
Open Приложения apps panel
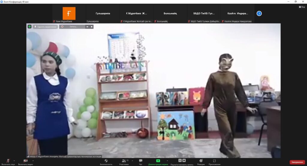[214, 162]
